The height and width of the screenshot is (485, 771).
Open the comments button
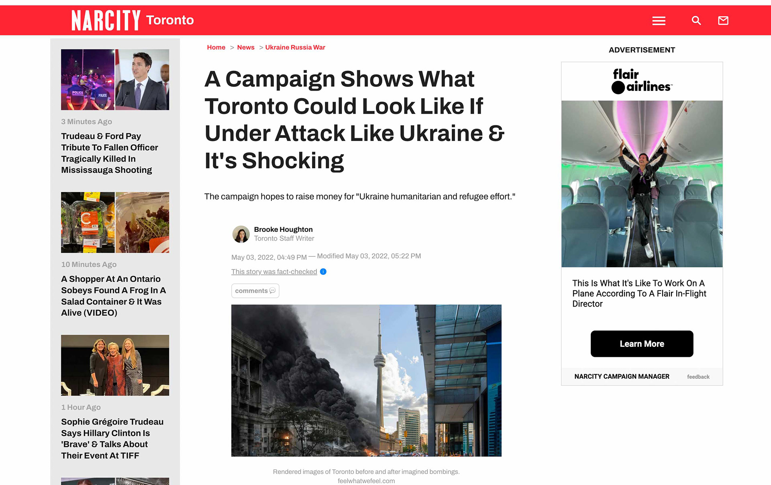(255, 291)
